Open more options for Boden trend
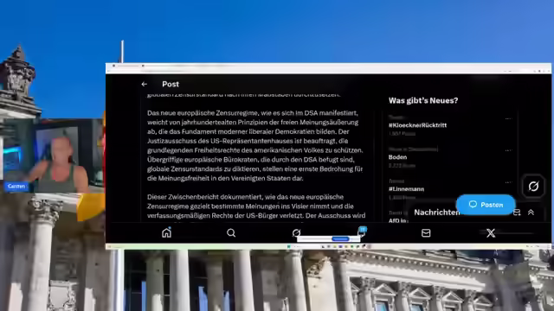The width and height of the screenshot is (554, 311). click(508, 150)
